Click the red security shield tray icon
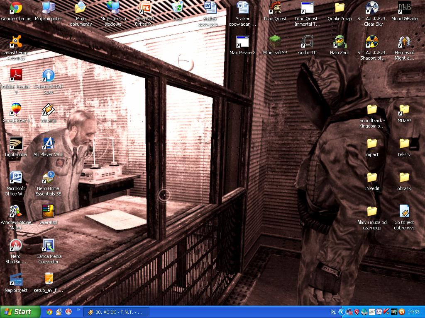425x318 pixels. 356,312
